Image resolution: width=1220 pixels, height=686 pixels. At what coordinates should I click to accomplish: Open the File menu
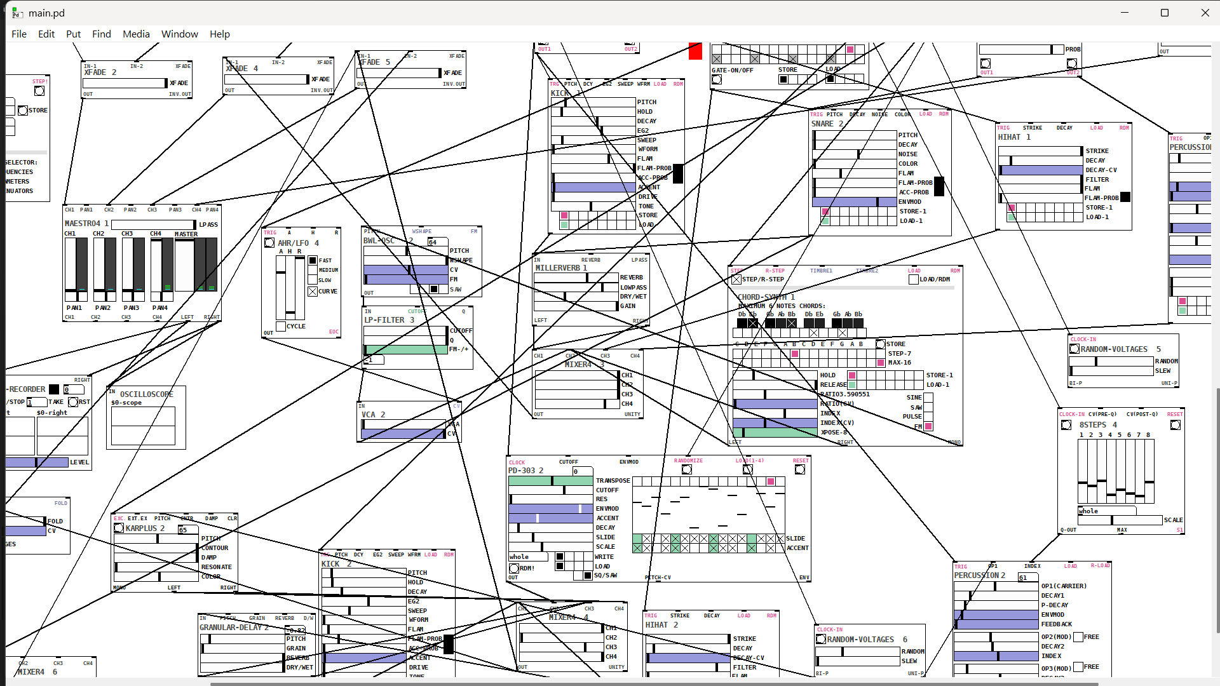coord(19,34)
